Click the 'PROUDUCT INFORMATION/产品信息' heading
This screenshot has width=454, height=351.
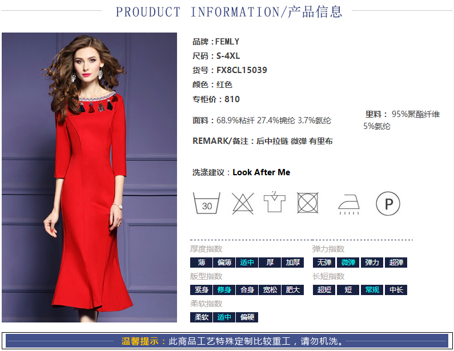click(x=229, y=12)
